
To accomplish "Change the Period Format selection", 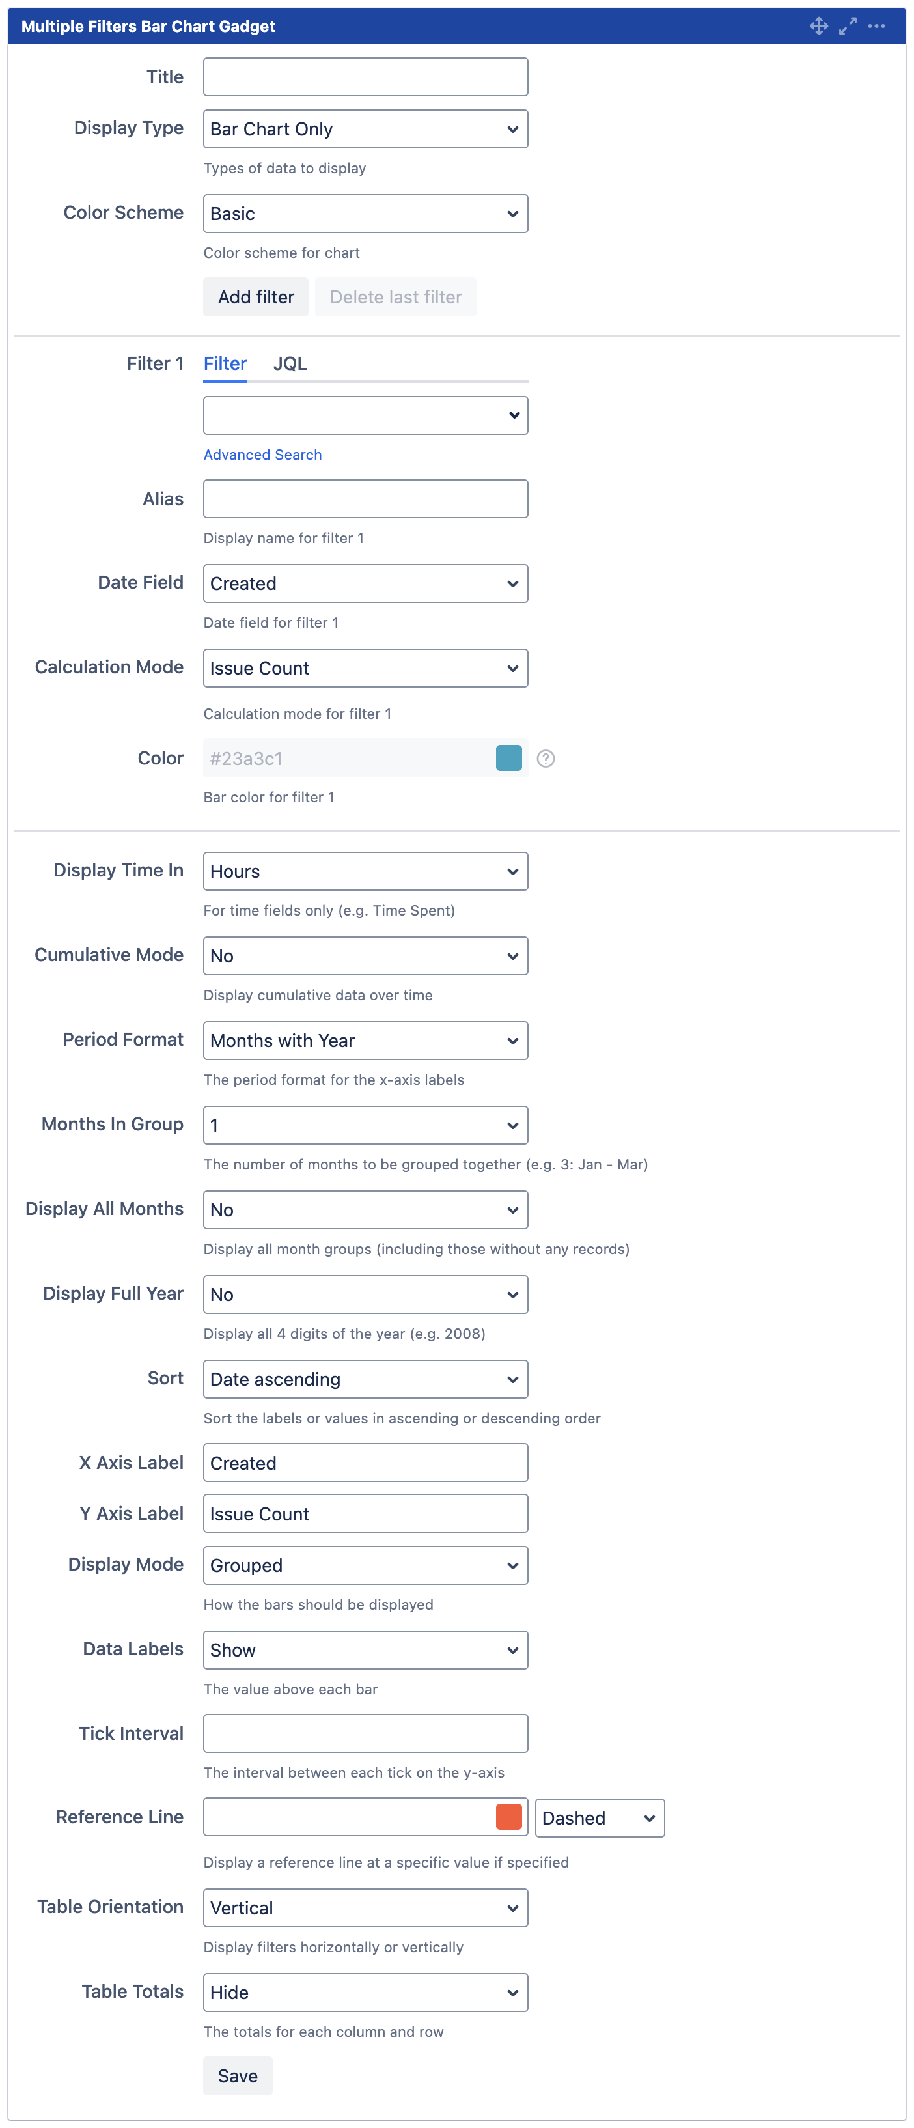I will click(365, 1041).
